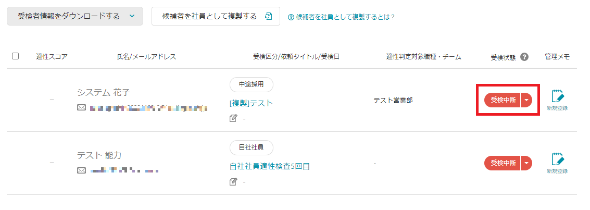Click the 中途採用 category tag
The height and width of the screenshot is (210, 590).
[252, 84]
